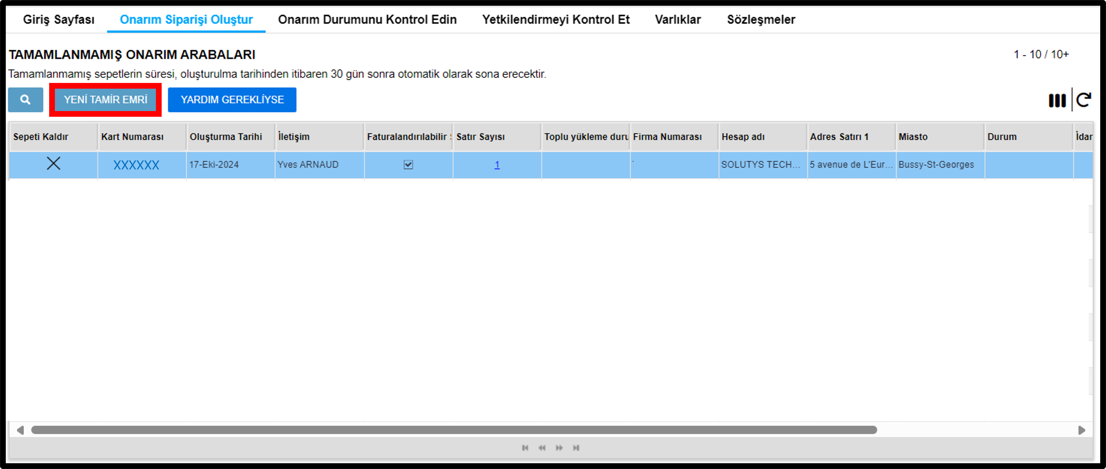The image size is (1106, 469).
Task: Switch to Yetkilendirmeyi Kontrol Et tab
Action: tap(555, 19)
